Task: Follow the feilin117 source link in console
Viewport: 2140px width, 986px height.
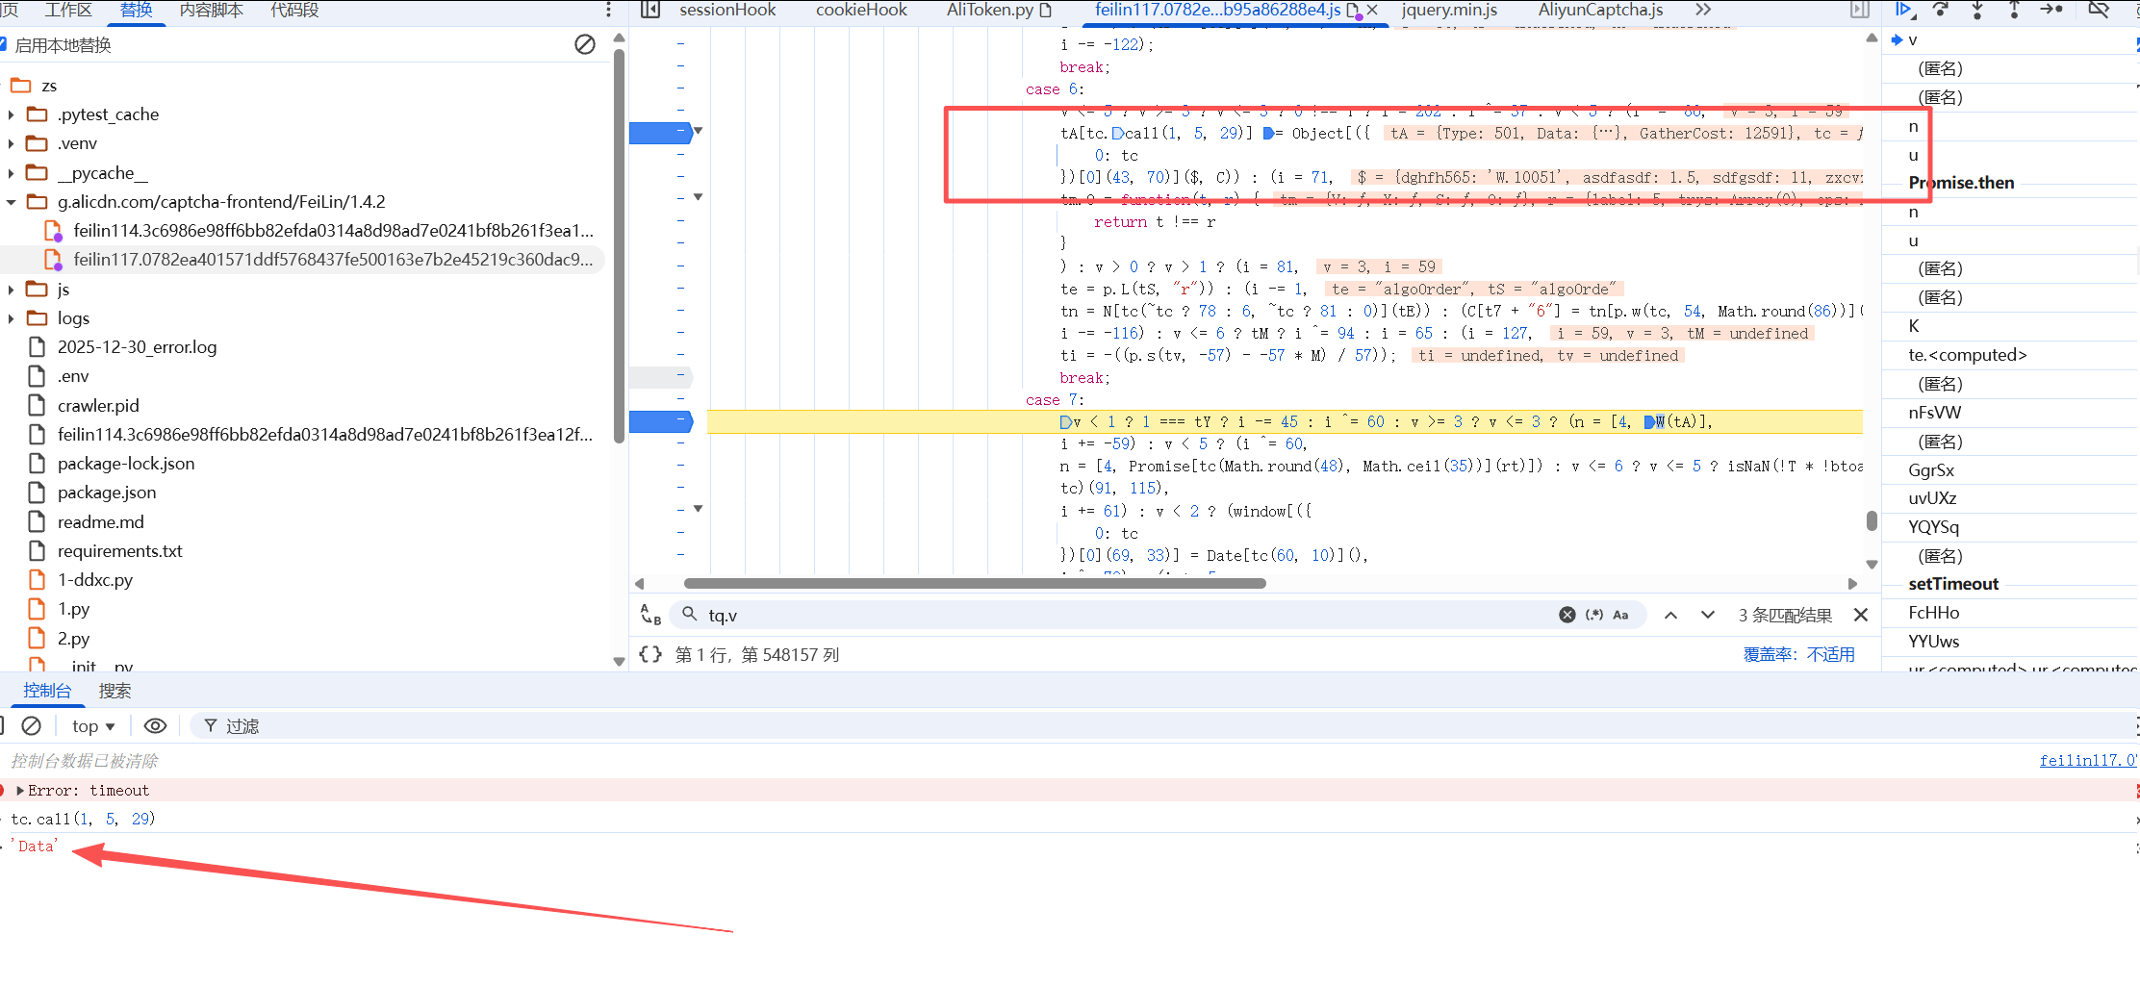Action: pos(2089,760)
